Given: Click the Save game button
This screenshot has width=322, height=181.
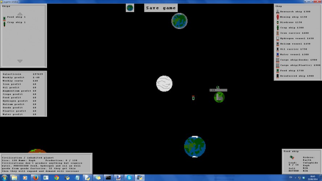Looking at the screenshot, I should pyautogui.click(x=161, y=8).
